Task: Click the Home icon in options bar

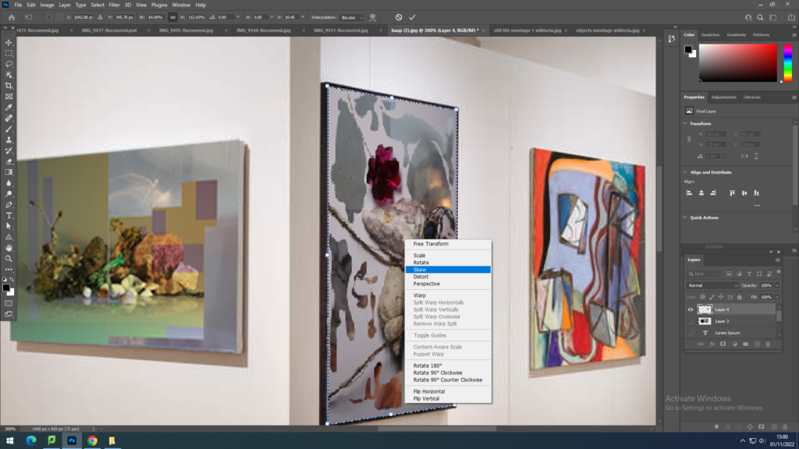Action: 11,17
